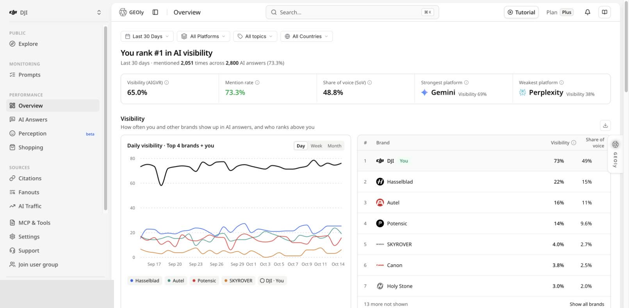The width and height of the screenshot is (629, 308).
Task: Open the documentation book icon
Action: 604,12
